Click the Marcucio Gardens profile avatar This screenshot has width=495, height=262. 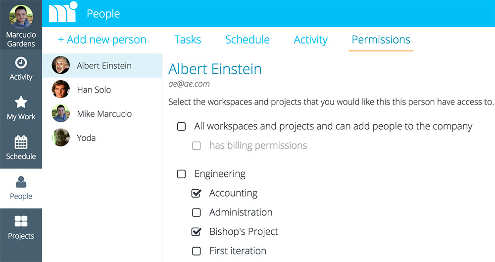tap(21, 17)
